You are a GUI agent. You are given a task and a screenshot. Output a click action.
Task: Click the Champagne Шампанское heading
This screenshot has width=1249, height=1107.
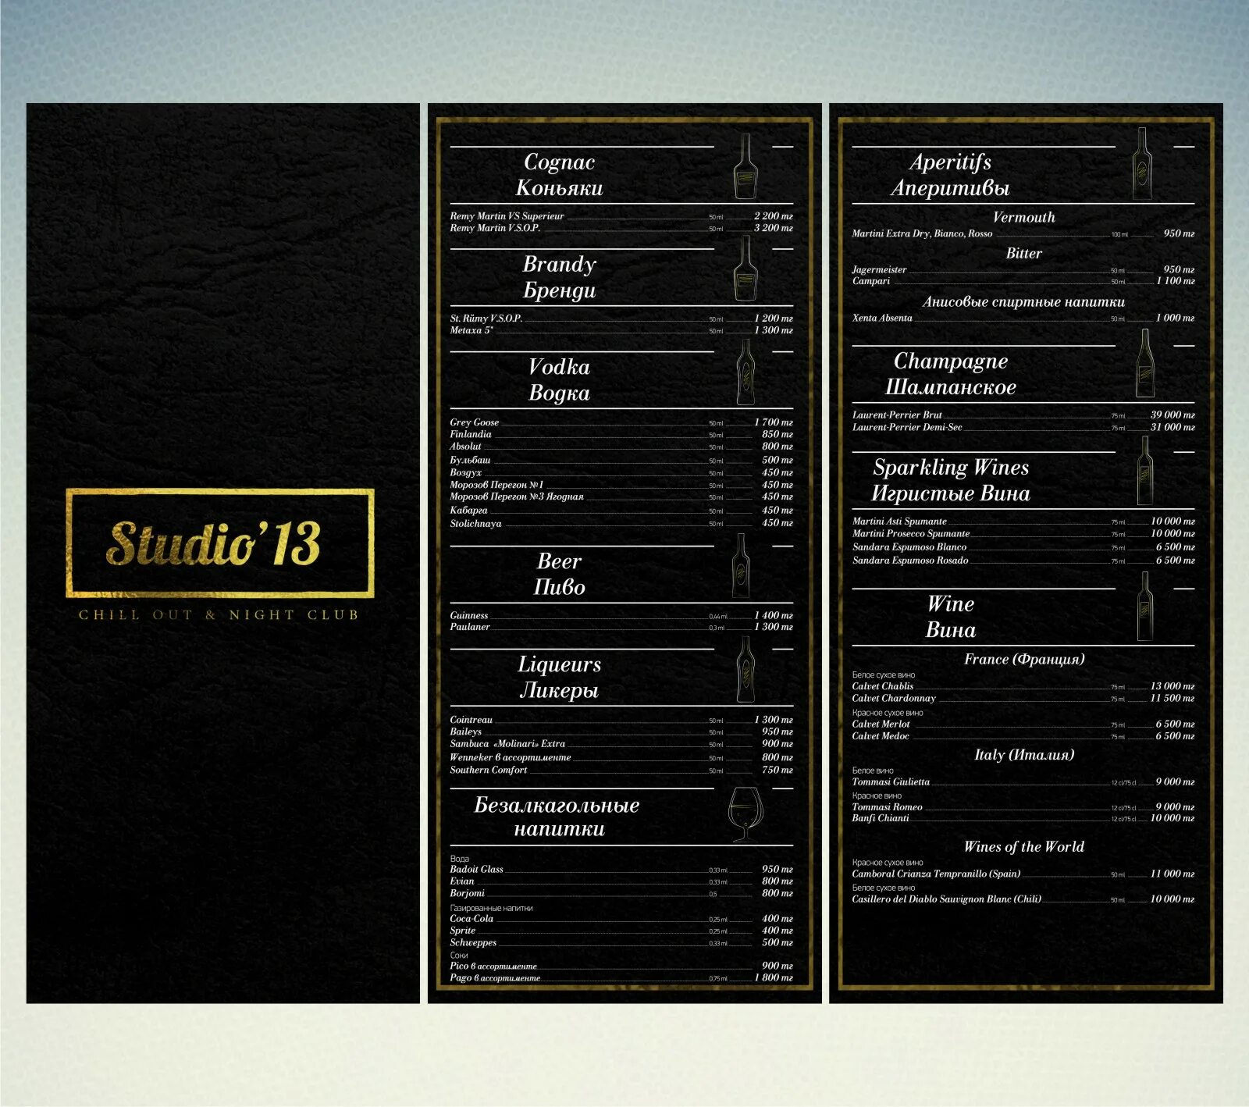[950, 374]
